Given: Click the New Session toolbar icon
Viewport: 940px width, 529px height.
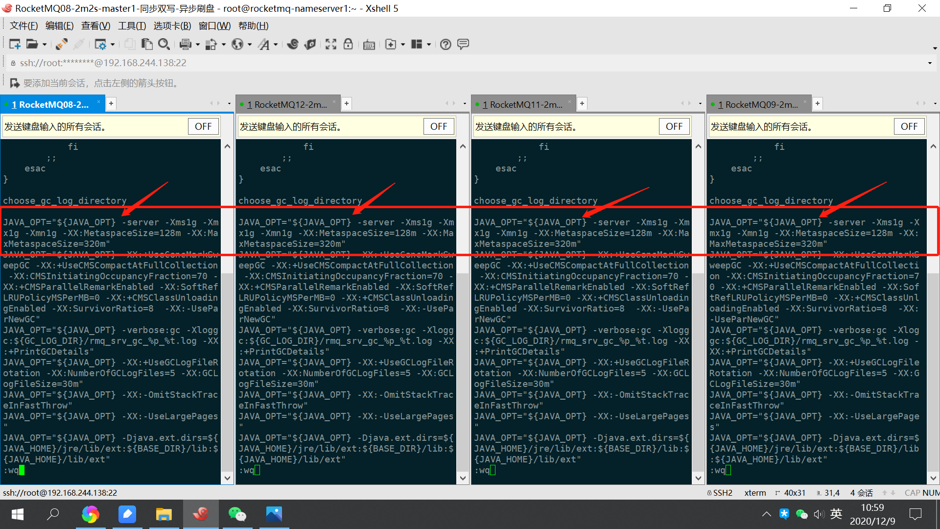Looking at the screenshot, I should pyautogui.click(x=15, y=44).
